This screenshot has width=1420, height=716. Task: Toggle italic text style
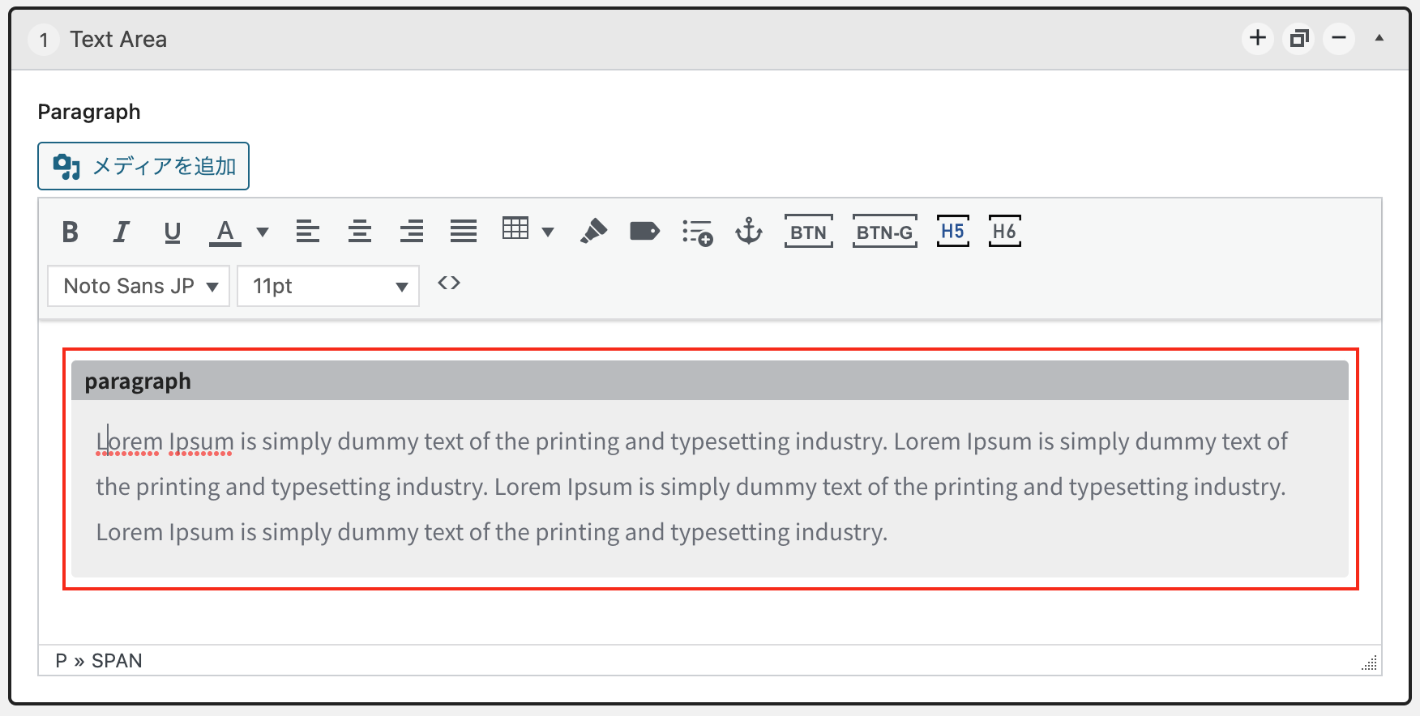(x=121, y=232)
